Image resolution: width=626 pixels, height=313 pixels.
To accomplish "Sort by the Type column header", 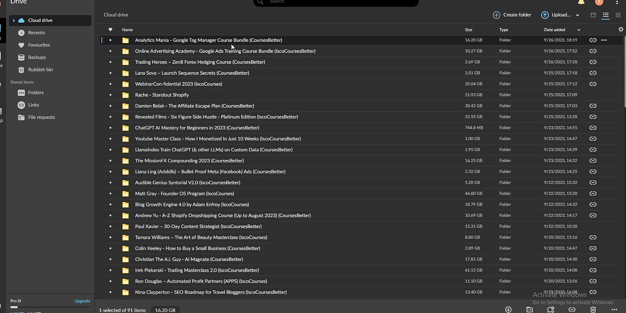I will (504, 30).
